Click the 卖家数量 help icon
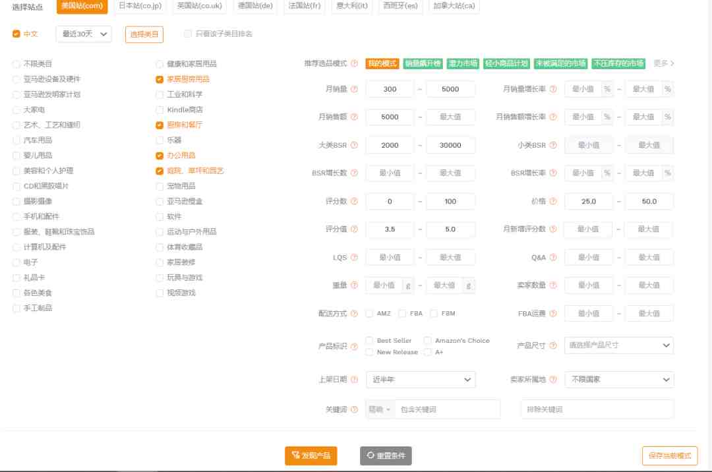Screen dimensions: 712x472 (553, 285)
